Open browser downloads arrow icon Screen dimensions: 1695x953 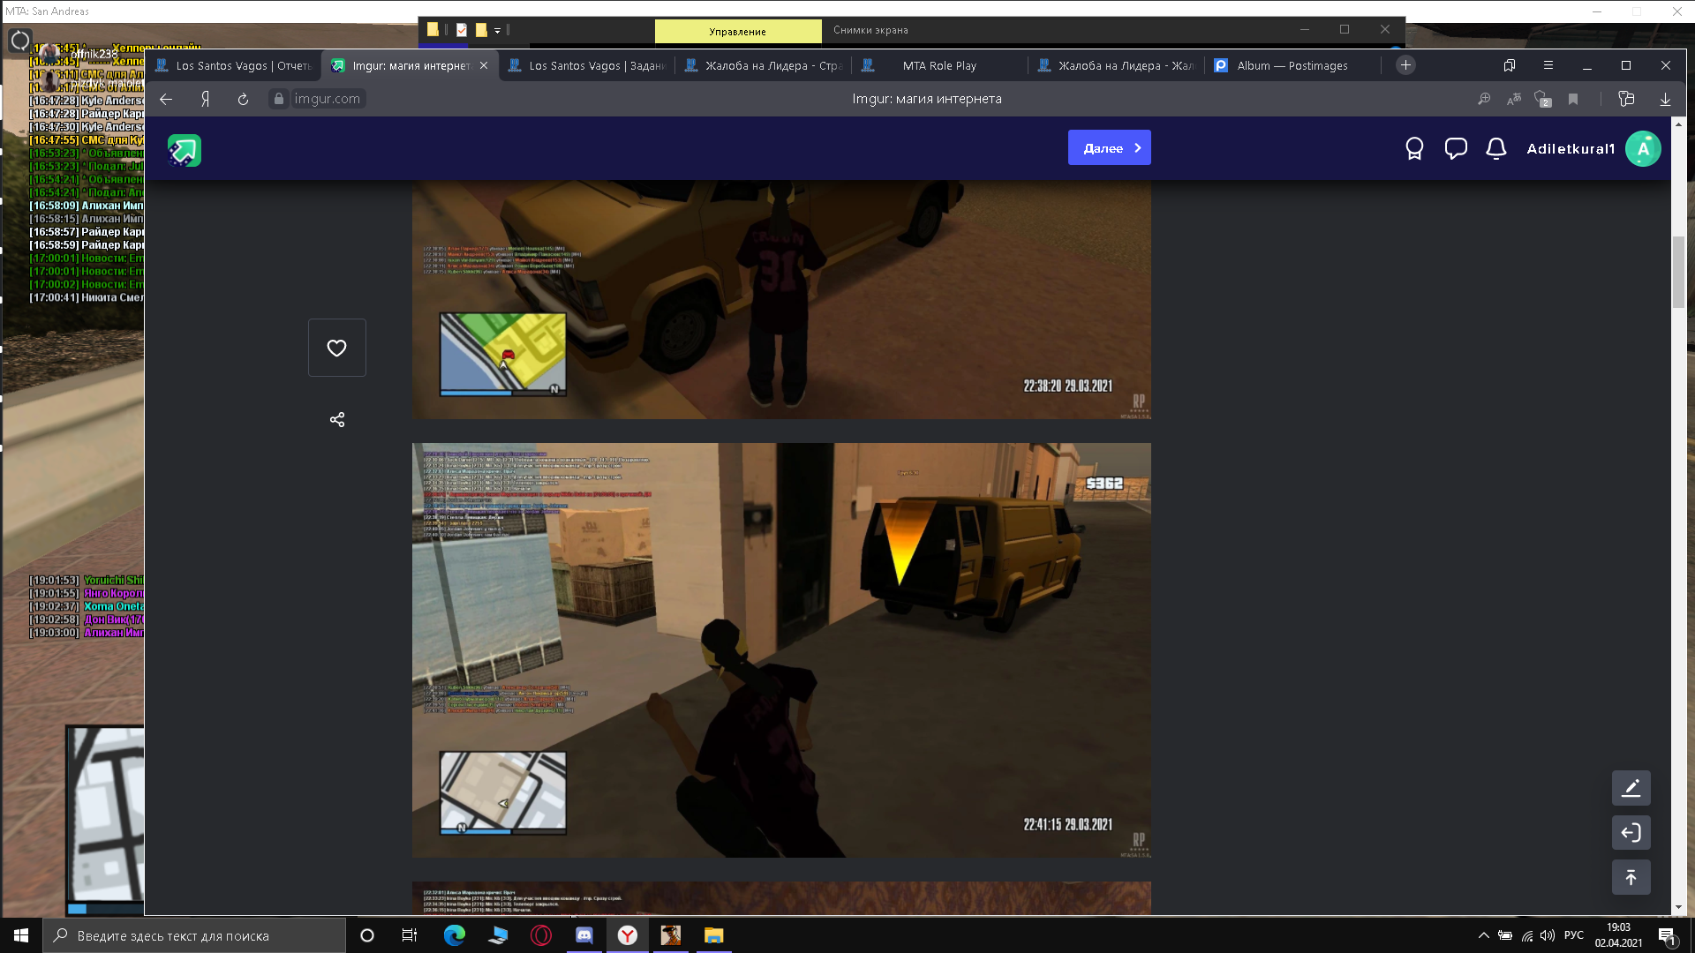(x=1665, y=99)
